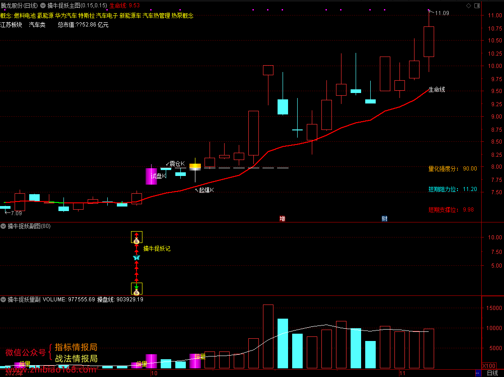Screen dimensions: 504x377
Task: Click the 擒牛捉妖记 signal label
Action: point(157,248)
